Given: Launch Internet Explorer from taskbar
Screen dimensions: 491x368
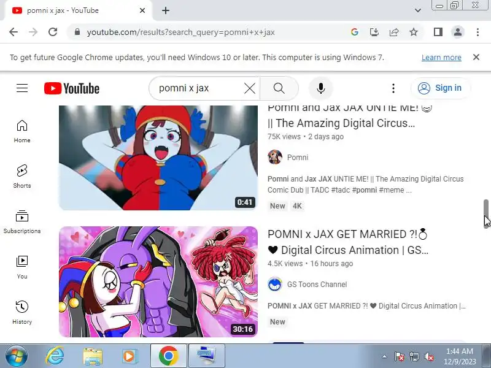Looking at the screenshot, I should pyautogui.click(x=55, y=356).
